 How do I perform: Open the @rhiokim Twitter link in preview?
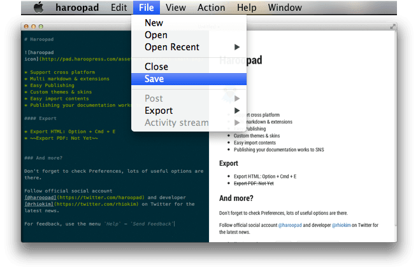tap(345, 226)
